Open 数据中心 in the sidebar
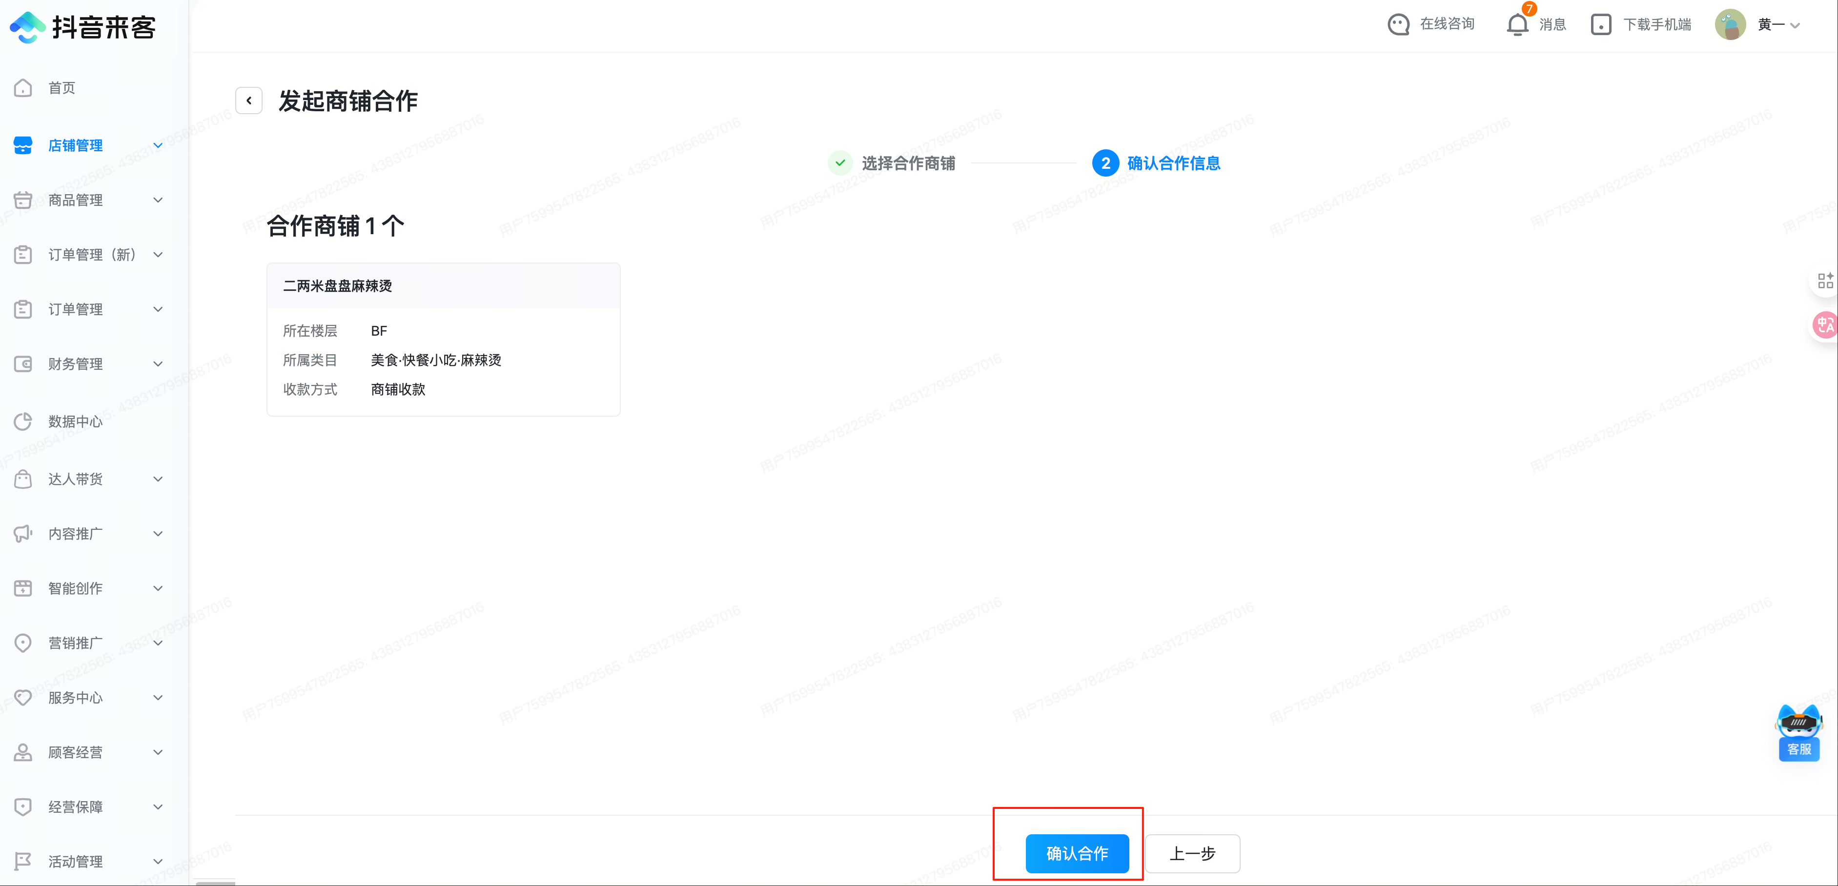Viewport: 1838px width, 886px height. pyautogui.click(x=75, y=422)
